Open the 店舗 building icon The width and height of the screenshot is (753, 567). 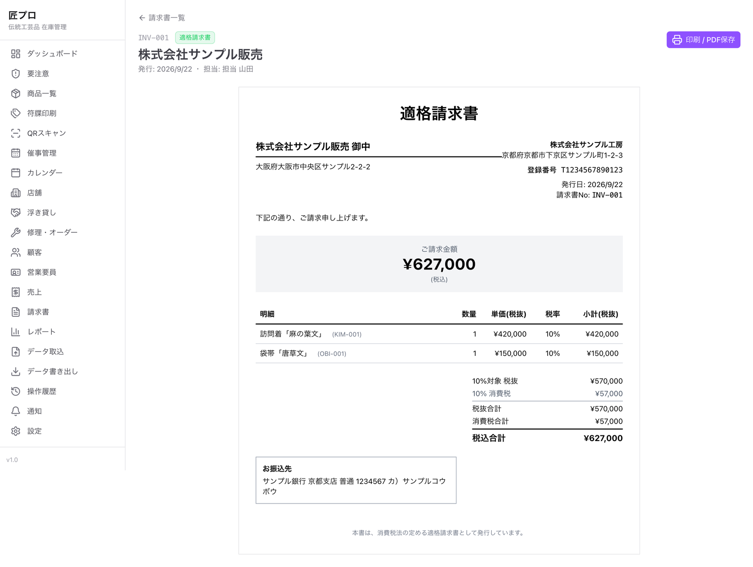click(x=16, y=193)
